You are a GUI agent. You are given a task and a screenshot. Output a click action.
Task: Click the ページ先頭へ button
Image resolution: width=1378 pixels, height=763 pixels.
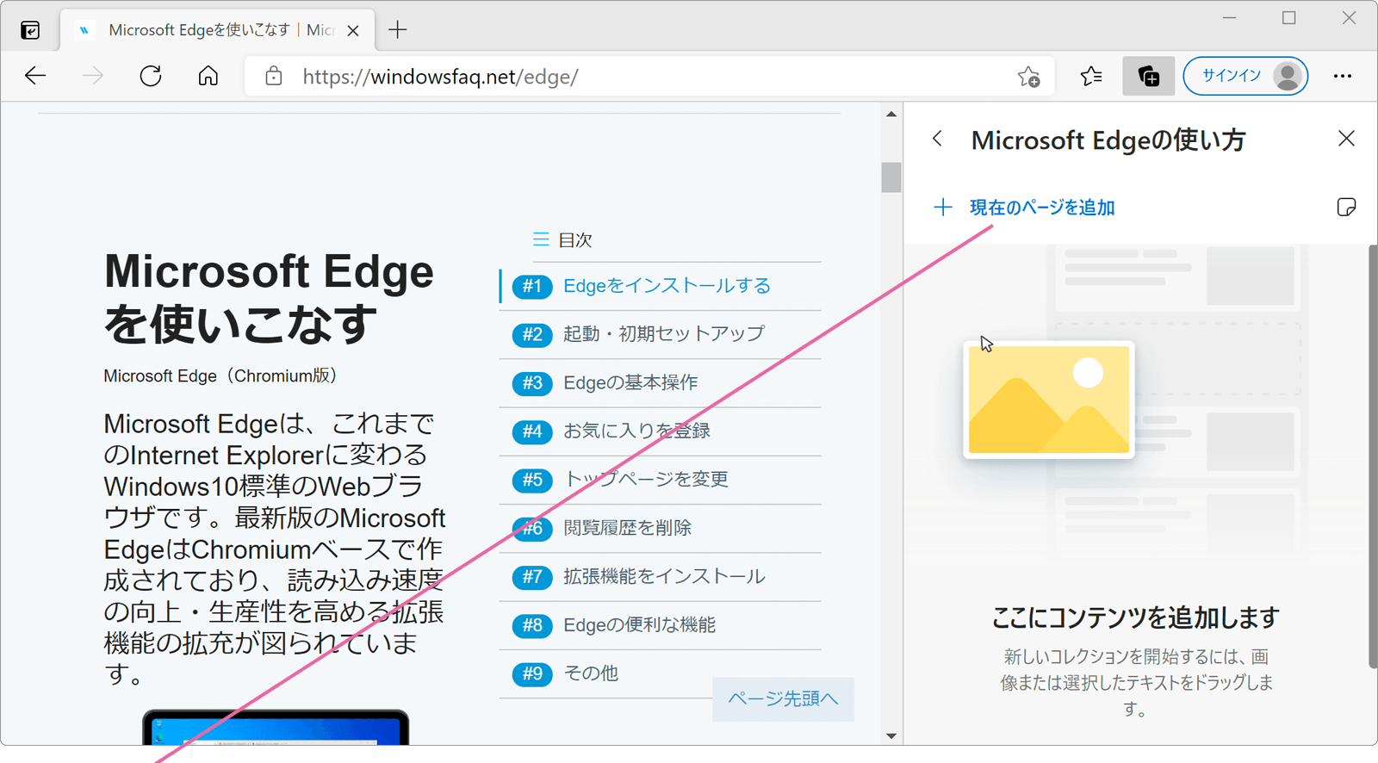tap(783, 698)
